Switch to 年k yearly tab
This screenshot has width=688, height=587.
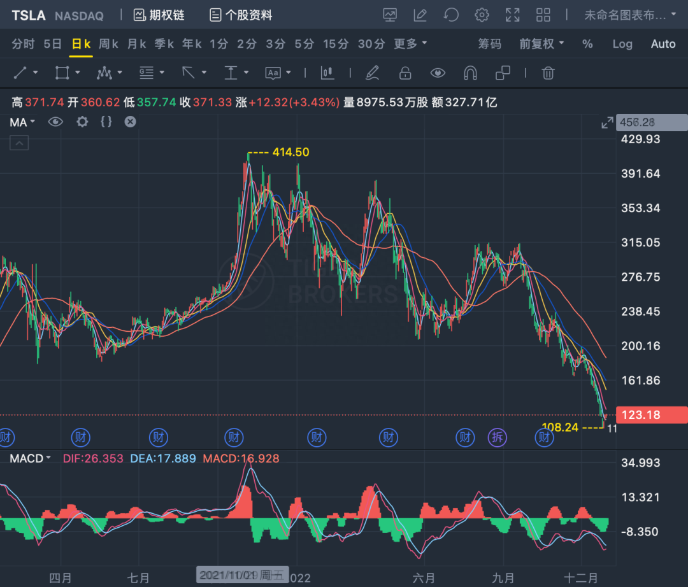click(x=192, y=44)
